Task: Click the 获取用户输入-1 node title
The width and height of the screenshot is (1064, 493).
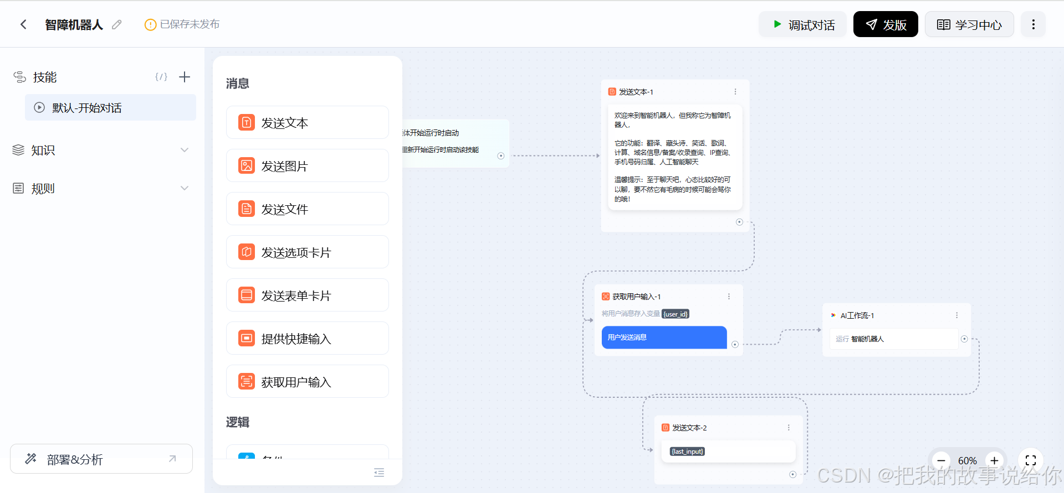Action: [637, 297]
